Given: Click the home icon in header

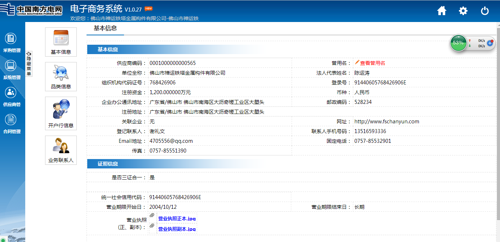Looking at the screenshot, I should pos(442,11).
